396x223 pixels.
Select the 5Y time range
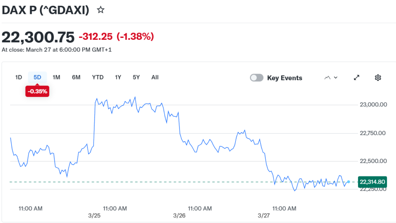[x=136, y=77]
